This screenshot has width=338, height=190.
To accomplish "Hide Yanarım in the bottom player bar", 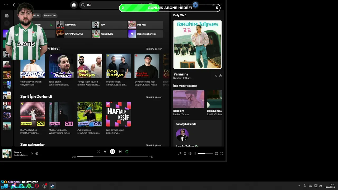I will coord(32,153).
